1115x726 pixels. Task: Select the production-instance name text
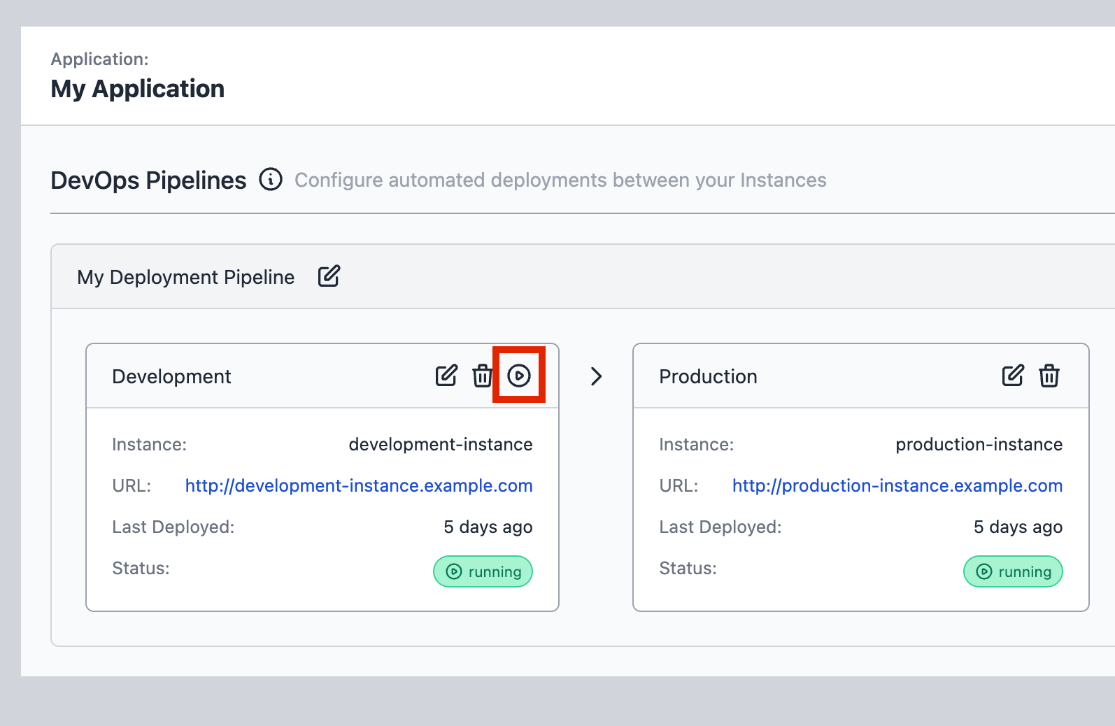pos(979,445)
